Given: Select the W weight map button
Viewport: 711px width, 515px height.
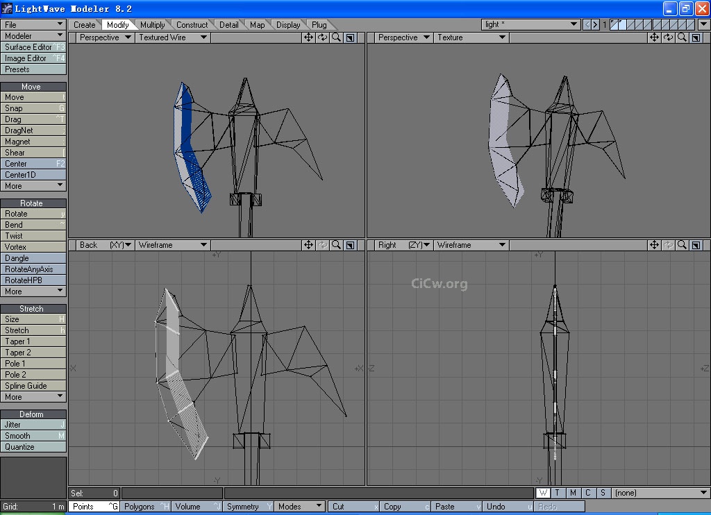Looking at the screenshot, I should tap(543, 493).
